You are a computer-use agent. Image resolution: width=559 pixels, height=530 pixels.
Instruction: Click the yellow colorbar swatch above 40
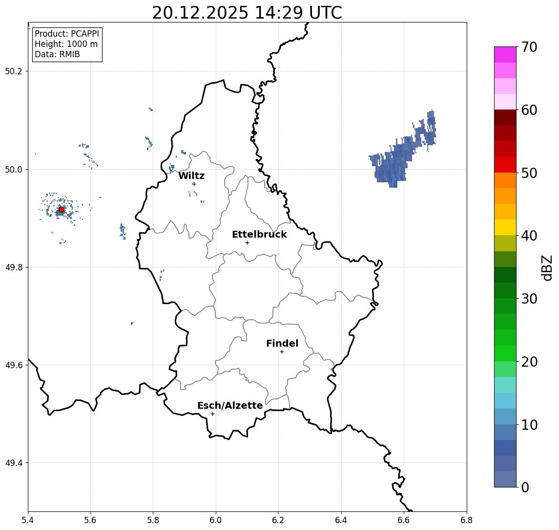point(505,227)
